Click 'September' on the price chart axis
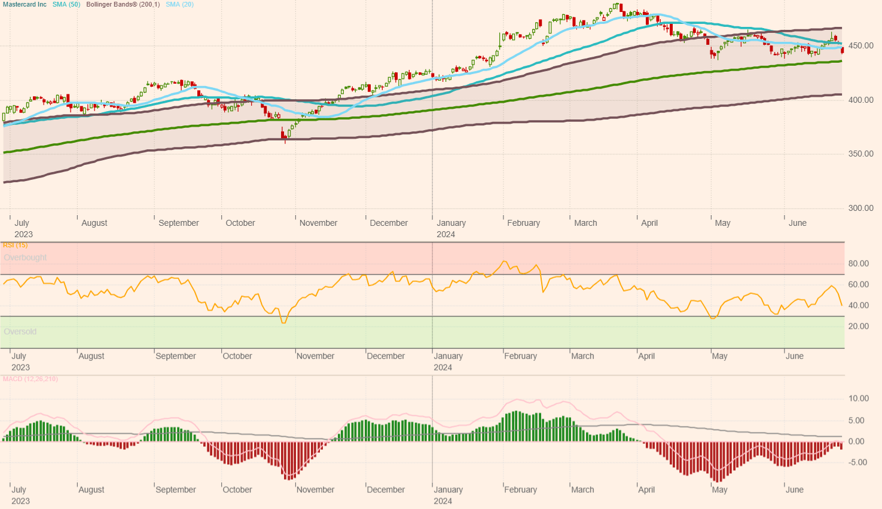 (179, 223)
